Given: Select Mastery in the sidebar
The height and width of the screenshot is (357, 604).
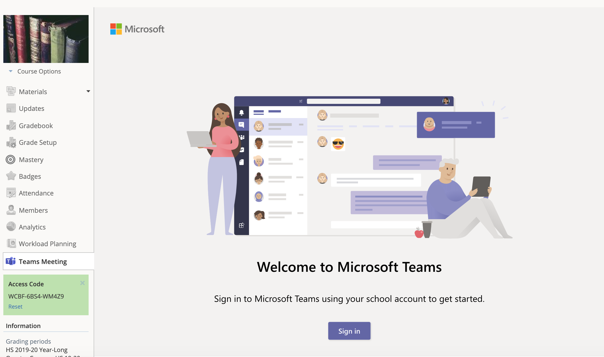Looking at the screenshot, I should coord(31,160).
